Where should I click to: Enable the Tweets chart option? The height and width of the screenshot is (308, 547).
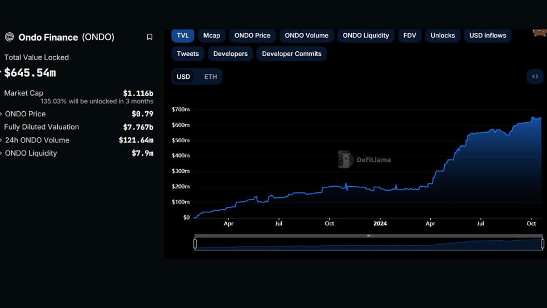(188, 54)
